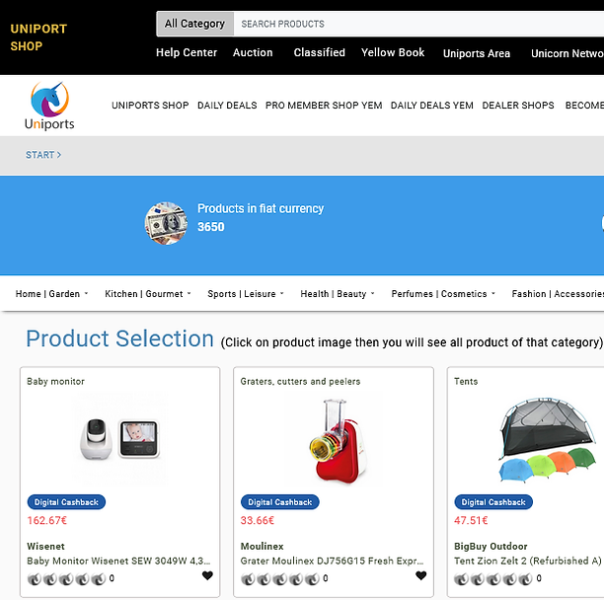Screen dimensions: 604x600
Task: Favorite the Moulinex grater with heart icon
Action: pyautogui.click(x=421, y=575)
